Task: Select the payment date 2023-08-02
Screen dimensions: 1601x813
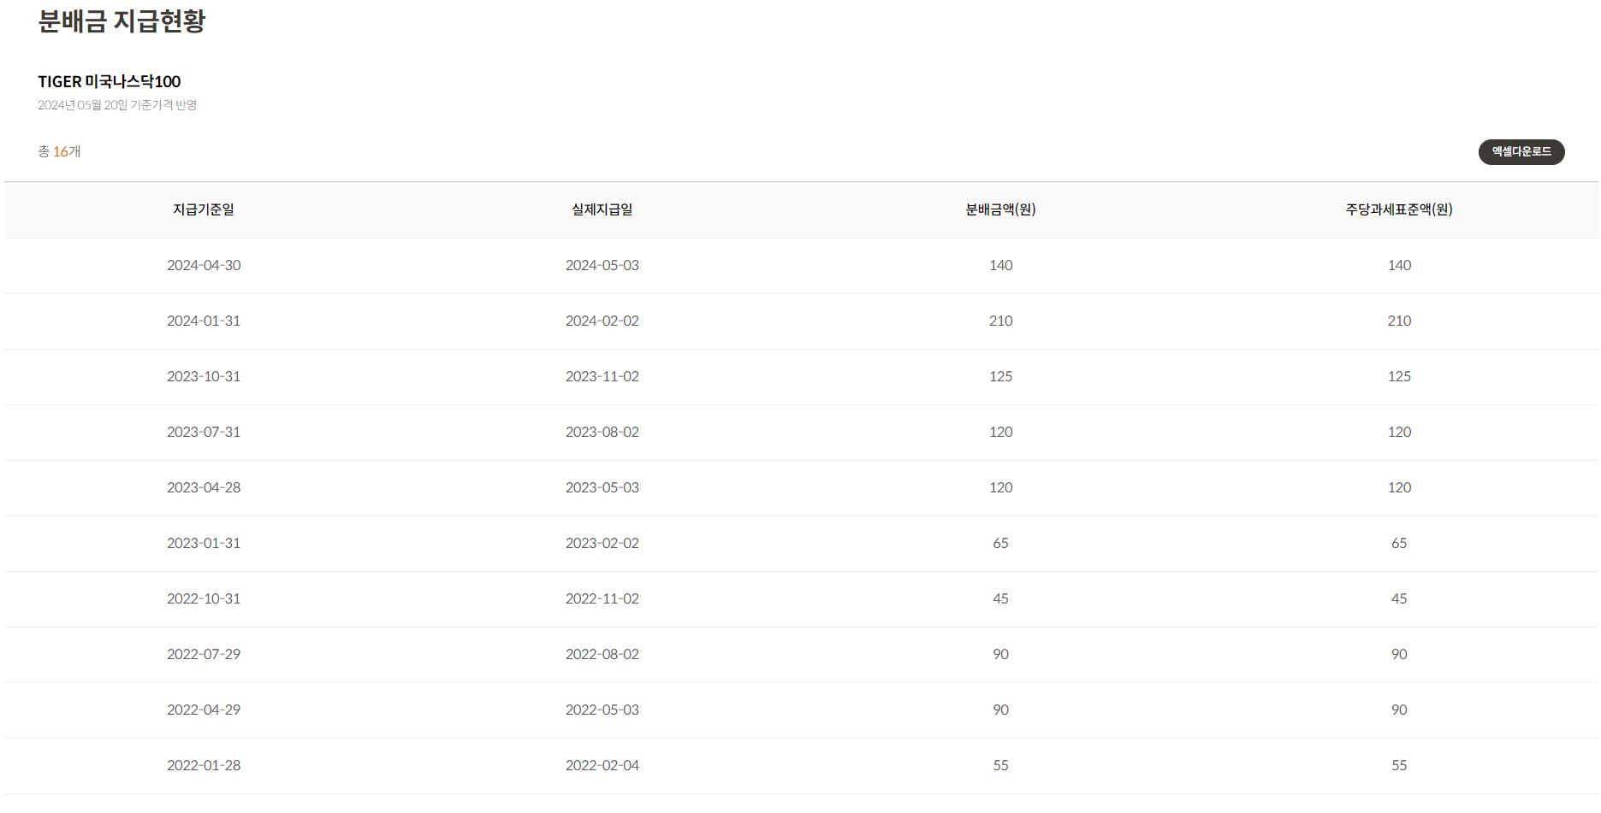Action: point(602,432)
